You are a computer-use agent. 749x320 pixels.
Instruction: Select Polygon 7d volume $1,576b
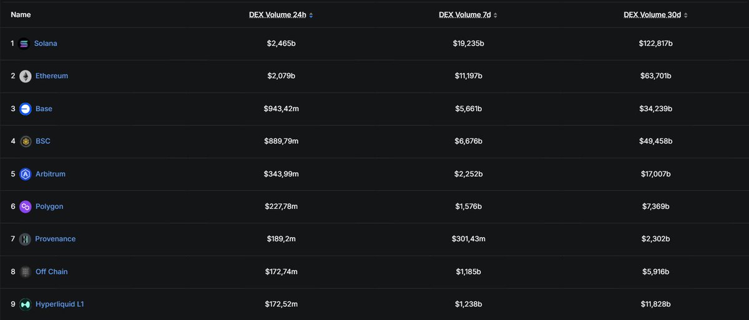[468, 206]
